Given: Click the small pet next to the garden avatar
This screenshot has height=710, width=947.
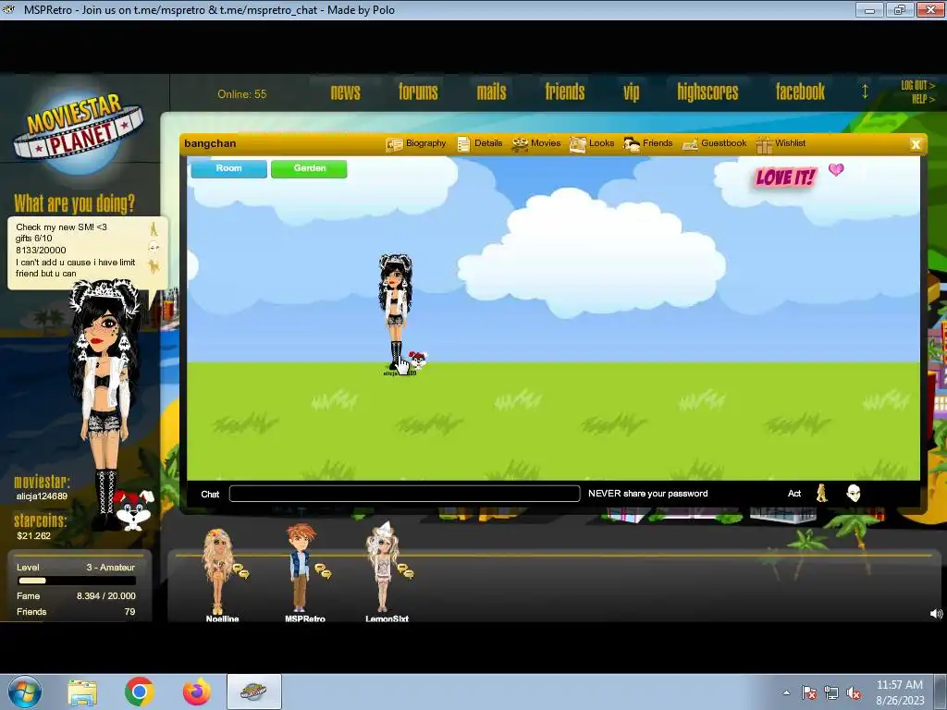Looking at the screenshot, I should click(418, 360).
